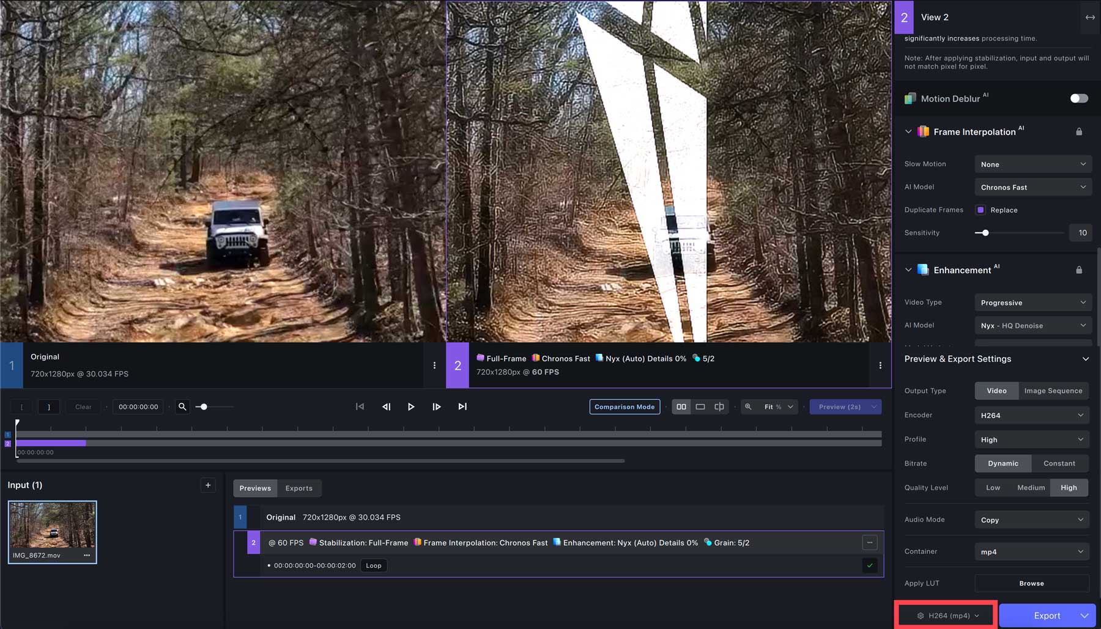Select the split-screen comparison icon

pyautogui.click(x=719, y=406)
